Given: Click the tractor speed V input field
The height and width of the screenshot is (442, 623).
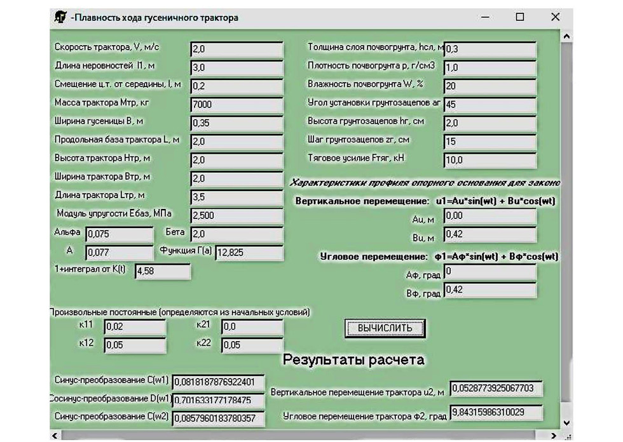Looking at the screenshot, I should click(x=236, y=49).
